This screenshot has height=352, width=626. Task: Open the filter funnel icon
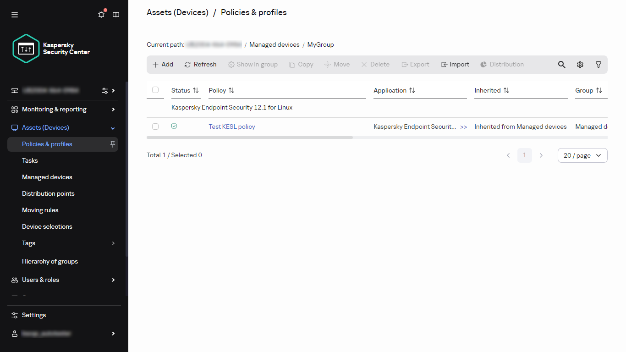pyautogui.click(x=598, y=64)
